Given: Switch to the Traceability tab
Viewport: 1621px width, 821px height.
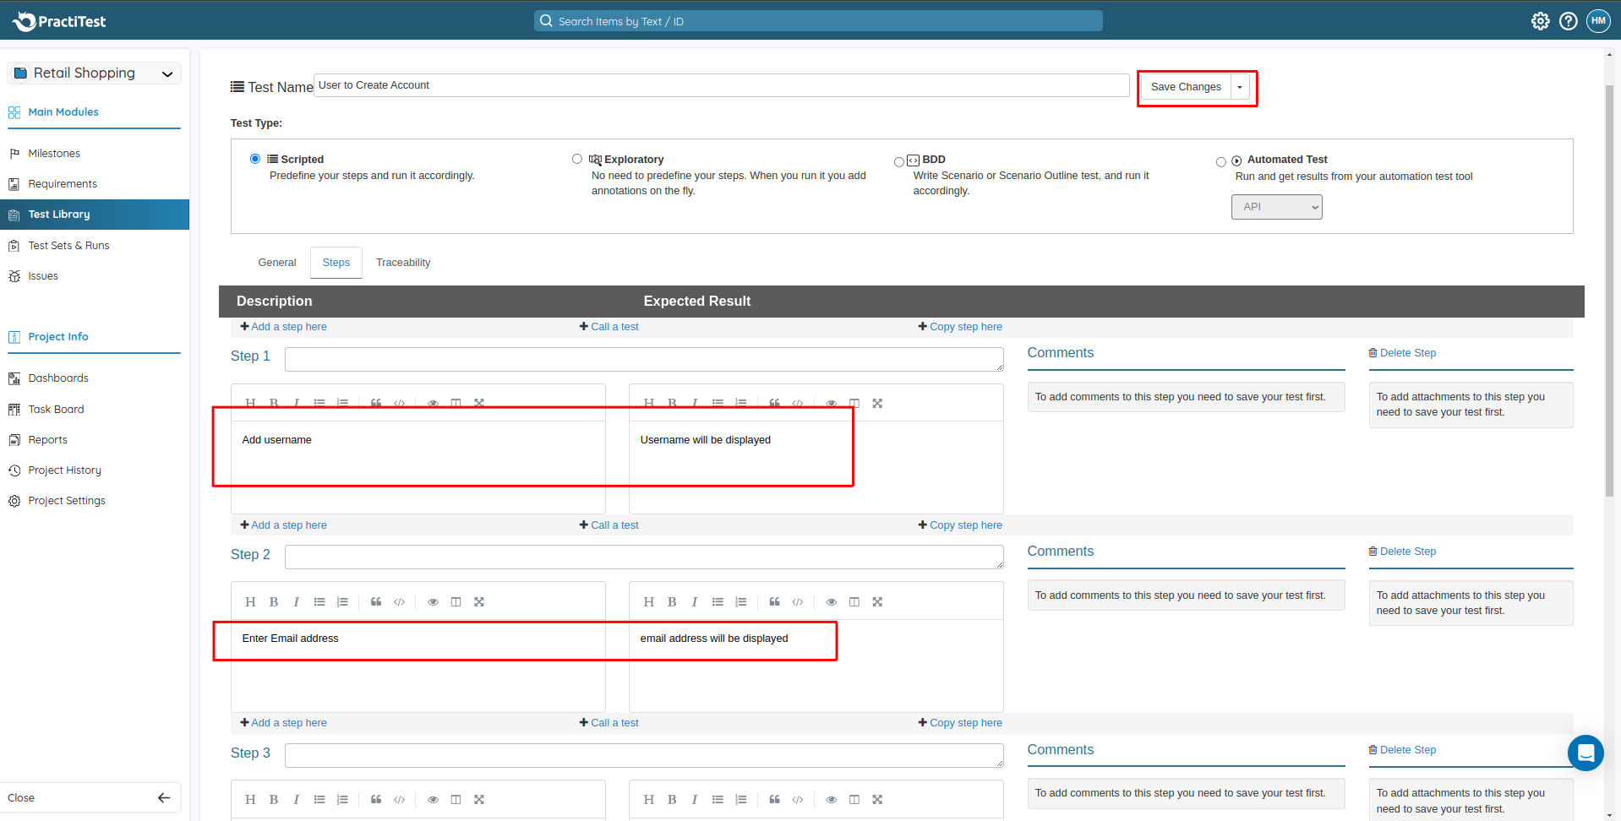Looking at the screenshot, I should coord(403,263).
